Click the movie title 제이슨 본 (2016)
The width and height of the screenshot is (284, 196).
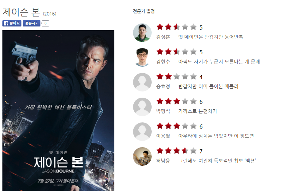tap(29, 12)
